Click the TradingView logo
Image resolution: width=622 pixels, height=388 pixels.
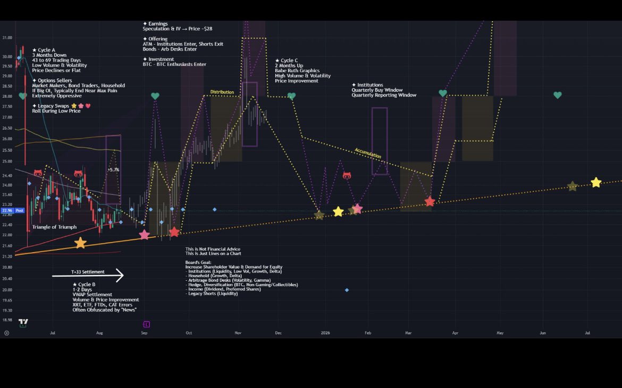pos(23,322)
